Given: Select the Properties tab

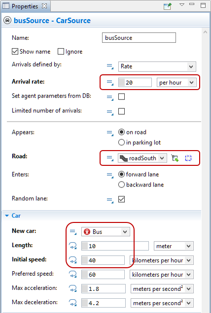Looking at the screenshot, I should click(x=25, y=6).
